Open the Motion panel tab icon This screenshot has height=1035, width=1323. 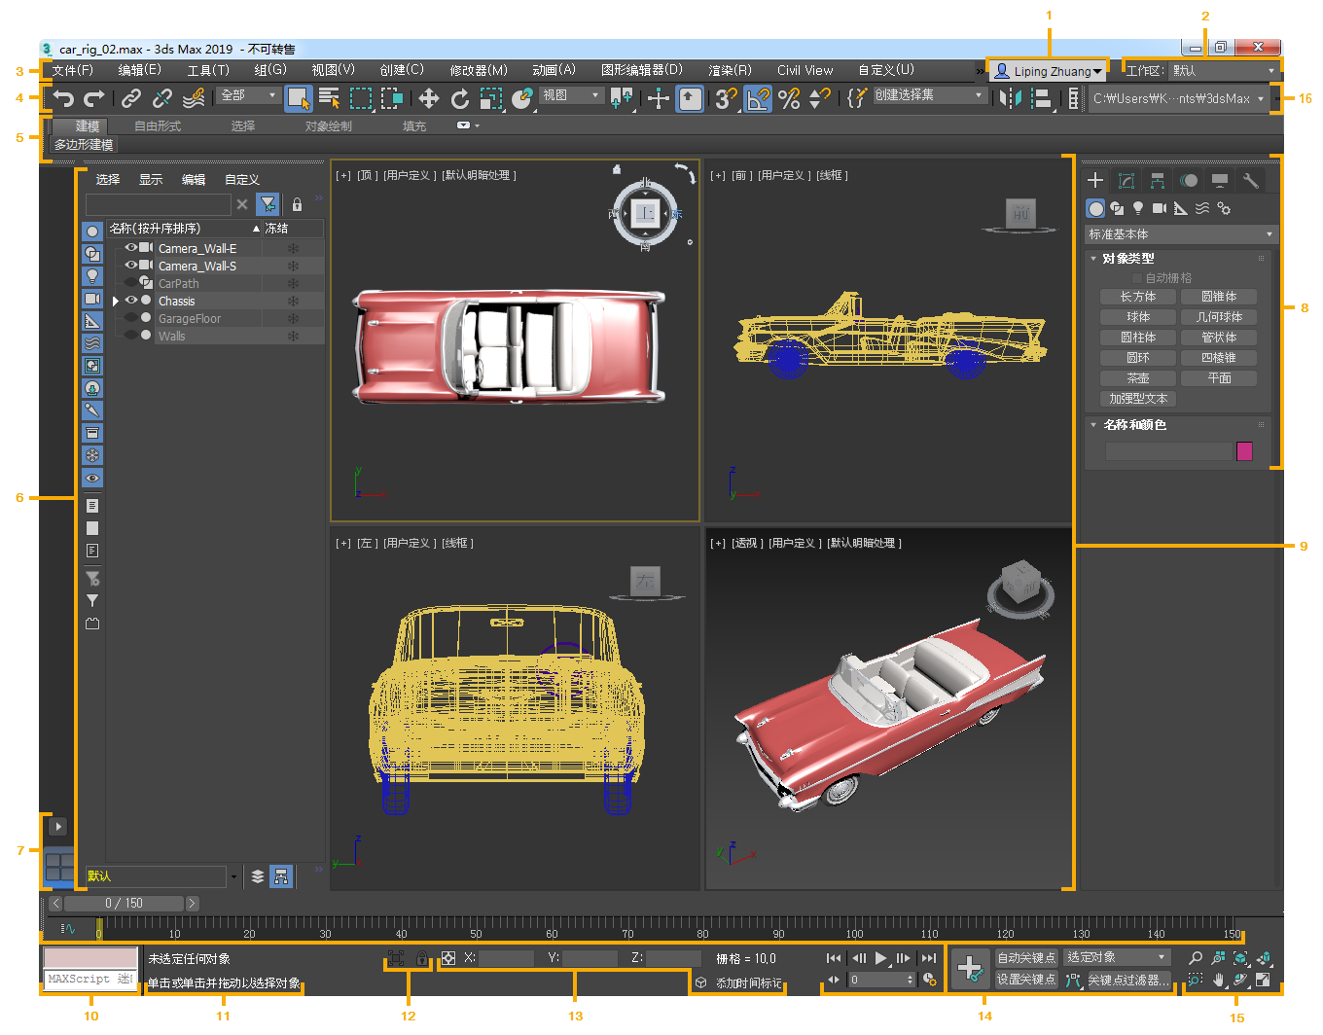[1189, 180]
